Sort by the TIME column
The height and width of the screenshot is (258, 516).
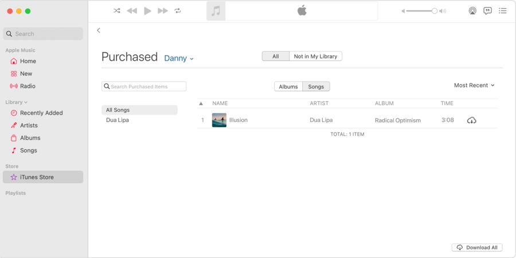(447, 103)
